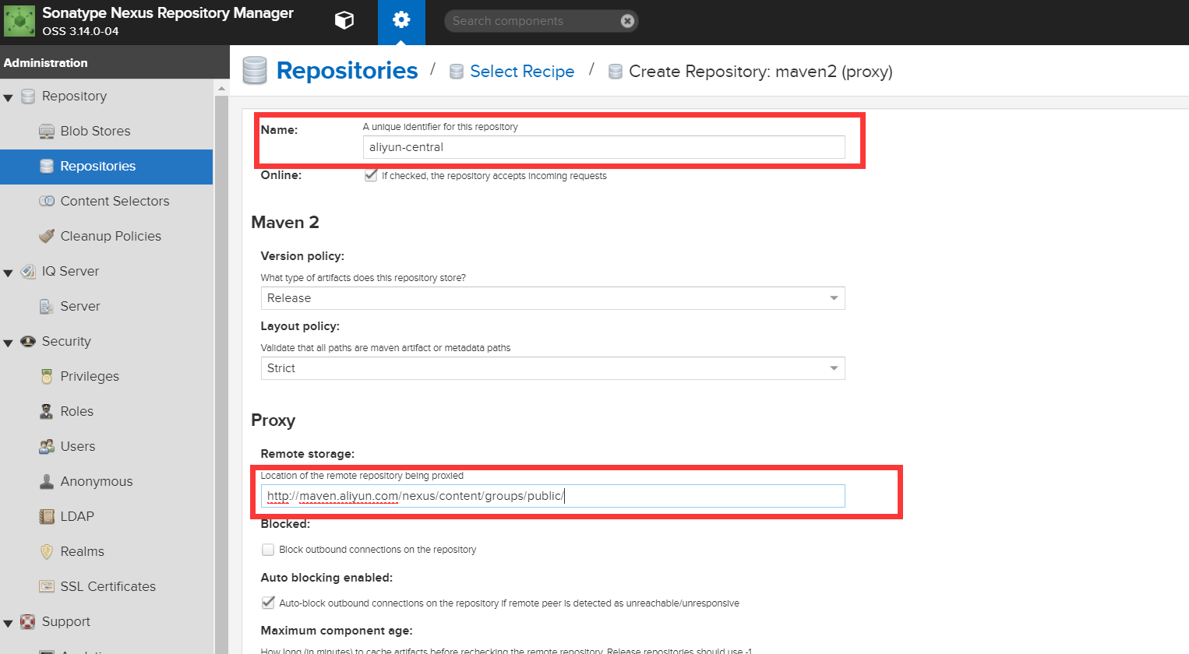Click the Blob Stores icon

47,131
